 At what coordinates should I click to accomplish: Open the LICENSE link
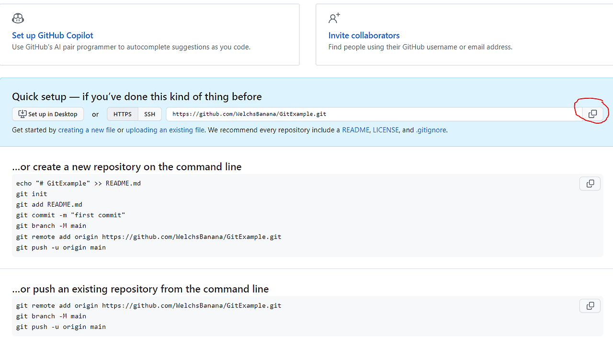click(x=386, y=130)
